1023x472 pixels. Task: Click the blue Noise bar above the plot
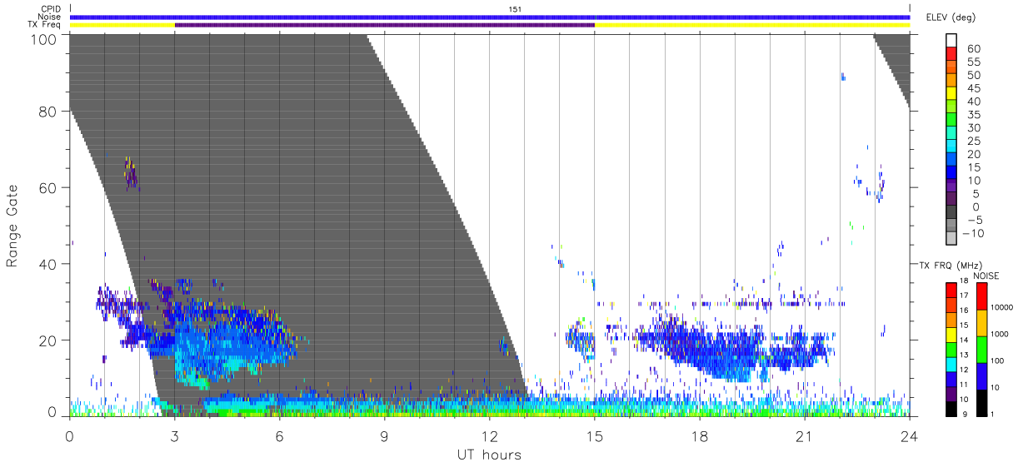click(490, 17)
